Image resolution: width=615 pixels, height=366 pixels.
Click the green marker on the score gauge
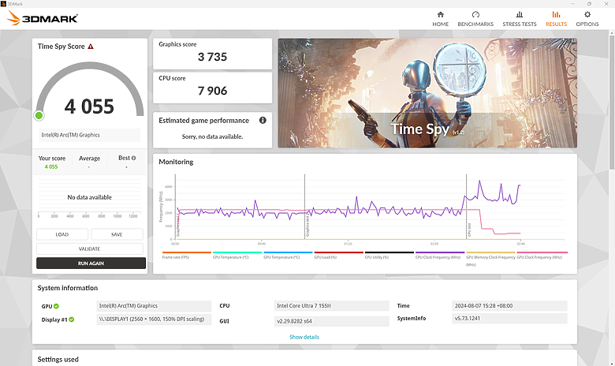39,115
